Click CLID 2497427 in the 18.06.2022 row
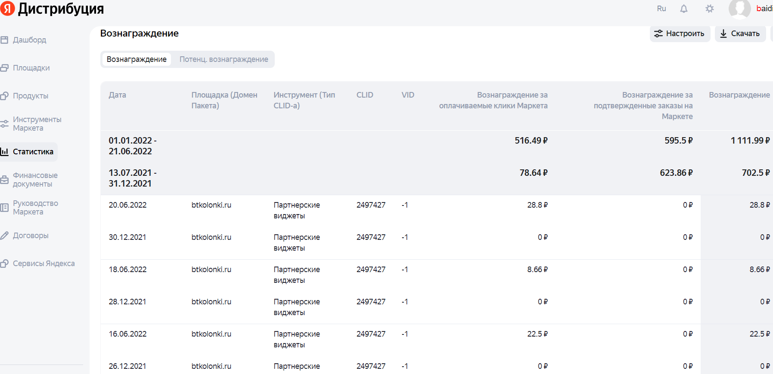This screenshot has height=374, width=773. (x=371, y=270)
